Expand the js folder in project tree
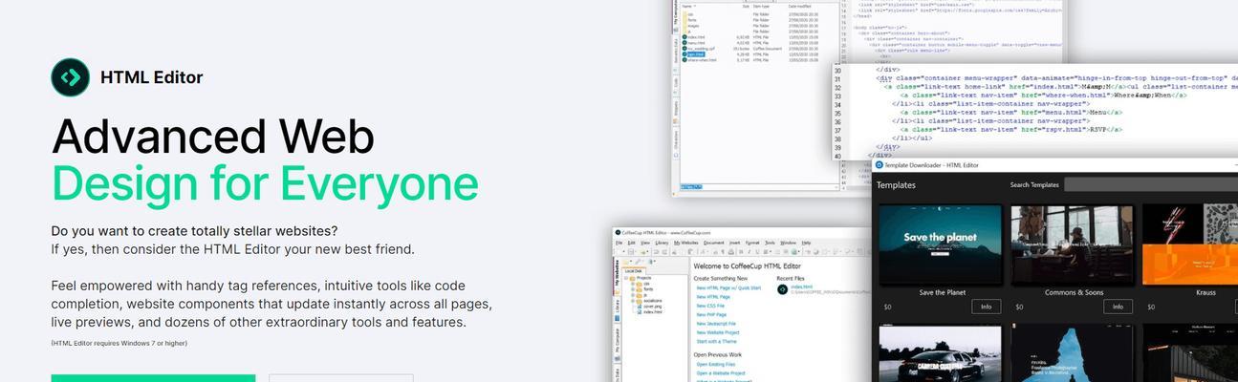The width and height of the screenshot is (1238, 382). pos(632,294)
